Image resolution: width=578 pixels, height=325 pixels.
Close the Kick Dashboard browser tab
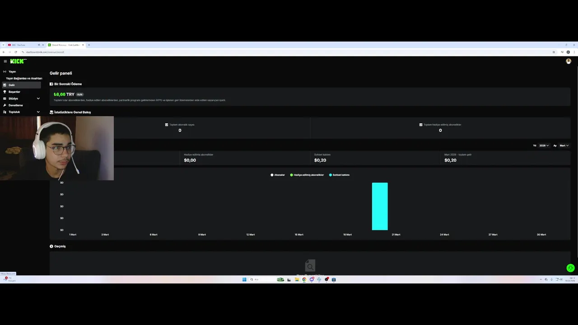[x=83, y=45]
